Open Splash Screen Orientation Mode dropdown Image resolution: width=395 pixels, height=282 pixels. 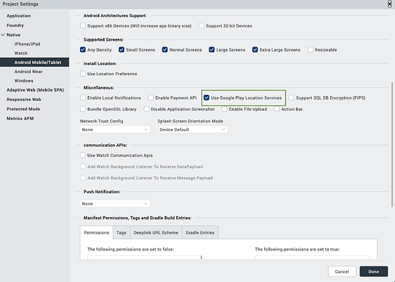pos(192,130)
